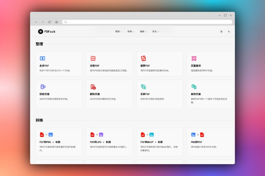The width and height of the screenshot is (265, 176).
Task: Select the 'PDF转WebP + 长图' title
Action: click(x=152, y=142)
